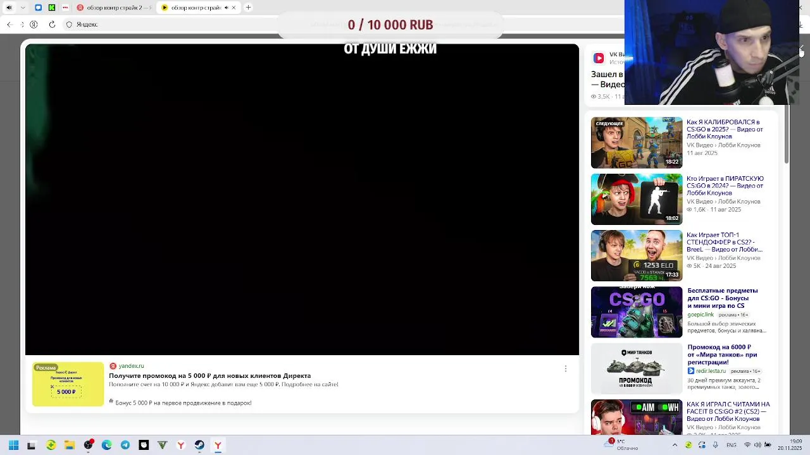The image size is (810, 455).
Task: Open the ad options three-dot menu
Action: 566,368
